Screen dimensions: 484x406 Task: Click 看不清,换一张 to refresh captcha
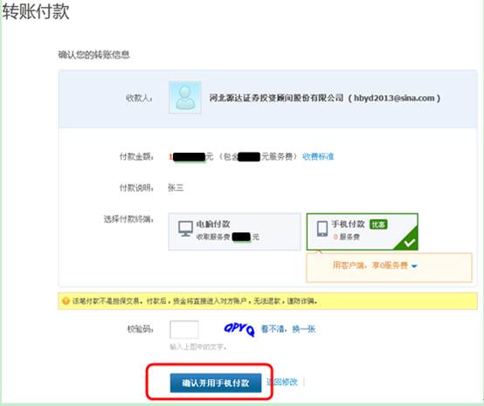click(x=288, y=329)
